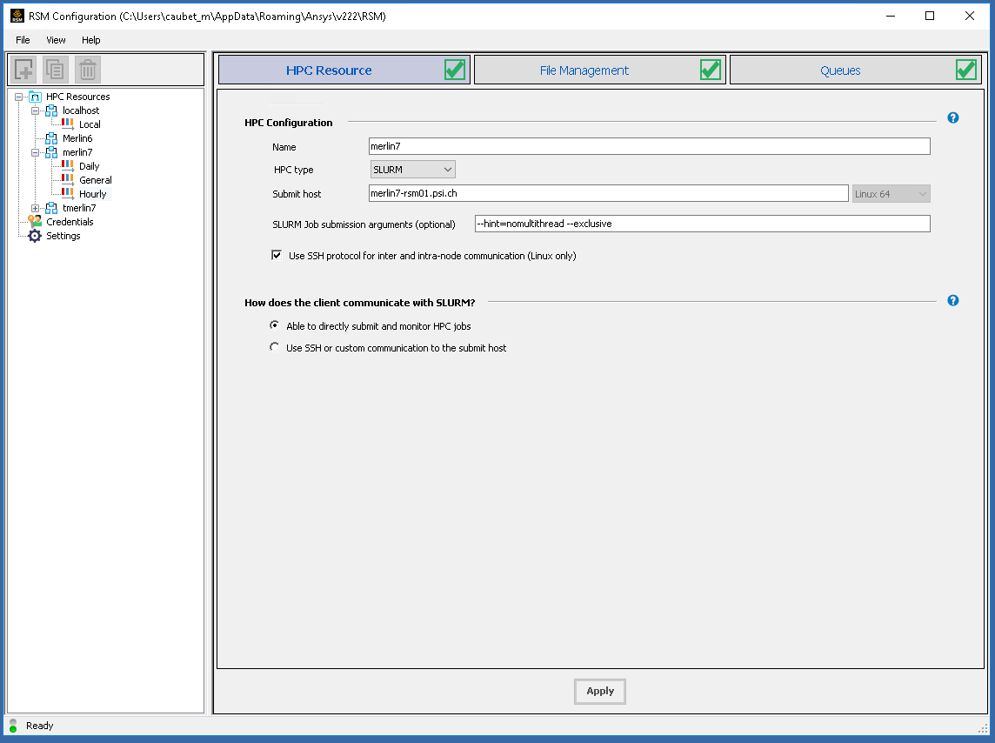Image resolution: width=995 pixels, height=743 pixels.
Task: Open help for HPC Configuration section
Action: [x=952, y=117]
